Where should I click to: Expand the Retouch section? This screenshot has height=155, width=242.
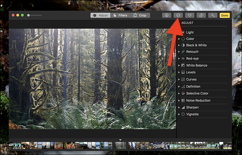click(x=179, y=52)
